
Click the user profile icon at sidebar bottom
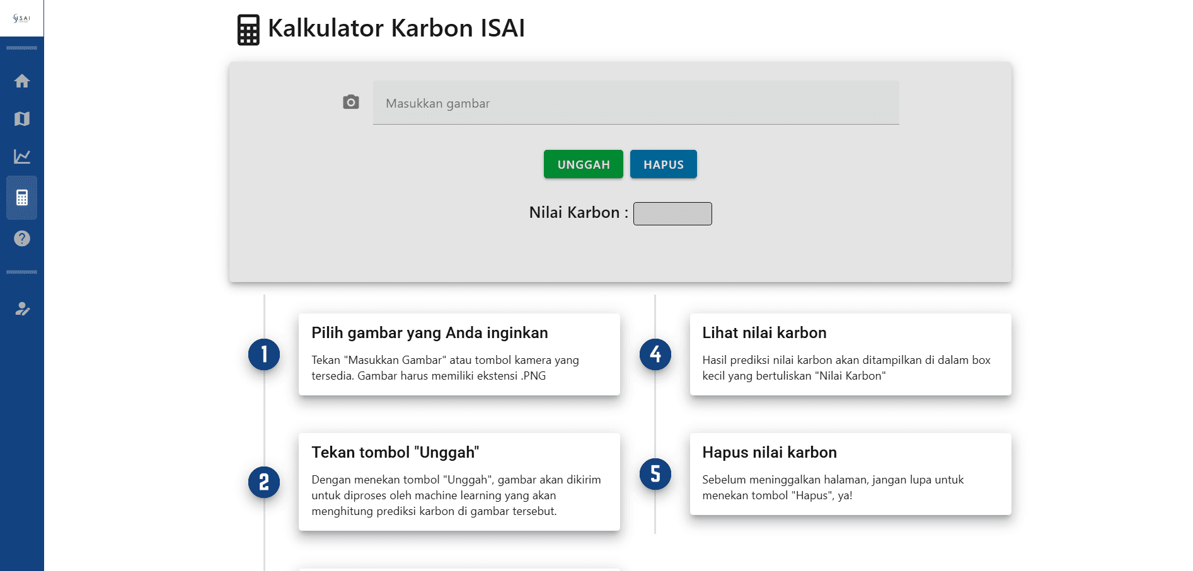[x=21, y=308]
